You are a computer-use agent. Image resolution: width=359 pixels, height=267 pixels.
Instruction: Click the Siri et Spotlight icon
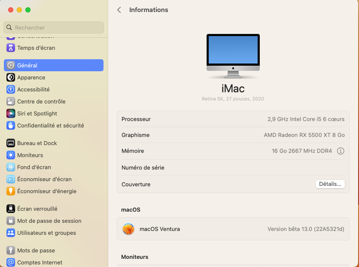[x=11, y=113]
